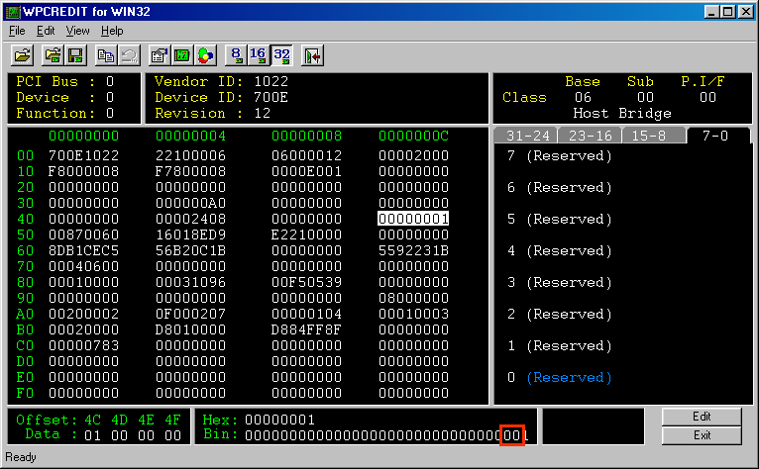
Task: Click the Device ID value 700E
Action: (x=271, y=97)
